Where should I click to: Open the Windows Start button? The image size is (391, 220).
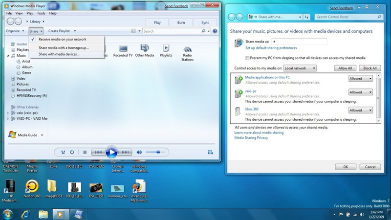click(x=7, y=215)
